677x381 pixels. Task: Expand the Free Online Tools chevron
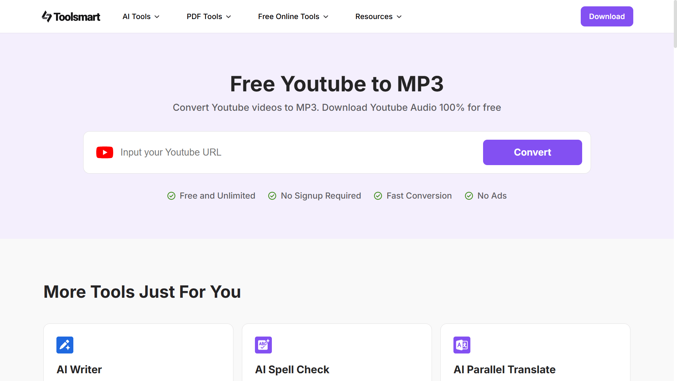[x=326, y=17]
